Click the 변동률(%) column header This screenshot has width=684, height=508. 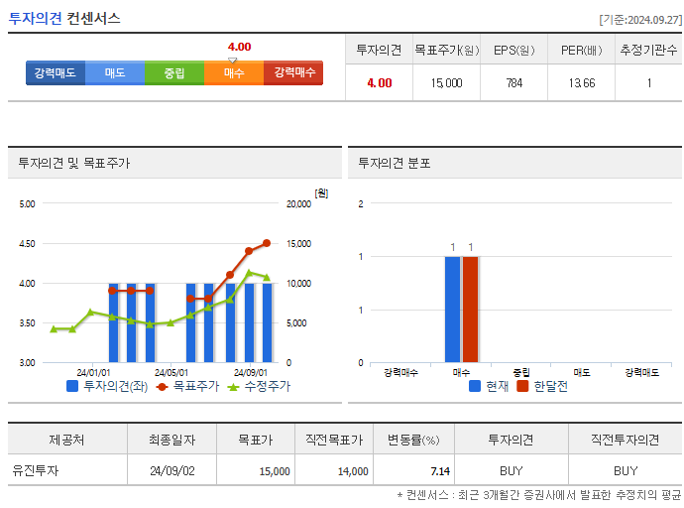pos(413,440)
